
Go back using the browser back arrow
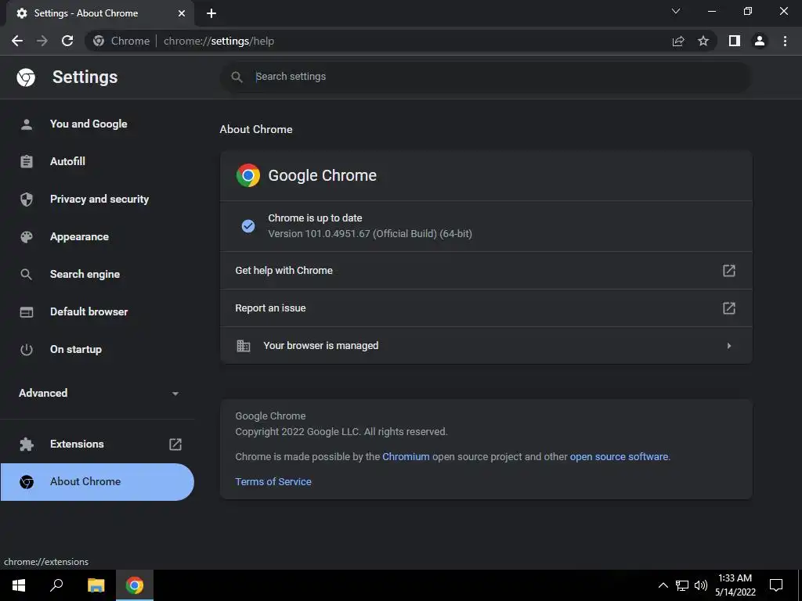pos(17,41)
